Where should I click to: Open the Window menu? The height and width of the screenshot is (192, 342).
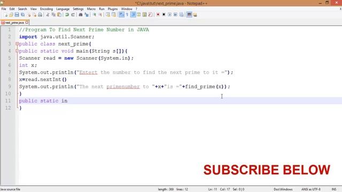coord(127,9)
